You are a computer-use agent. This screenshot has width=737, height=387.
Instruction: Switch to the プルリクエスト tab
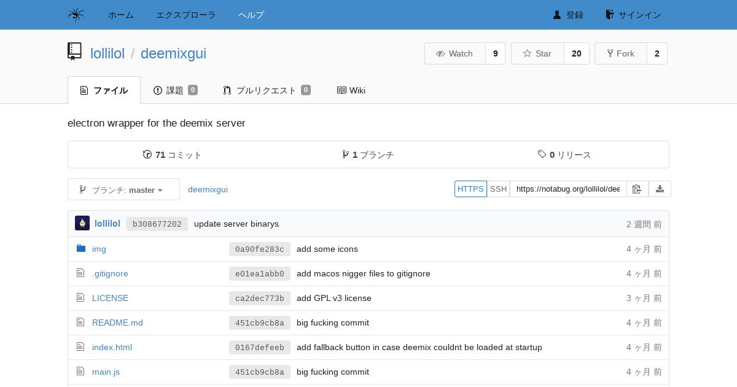point(267,90)
